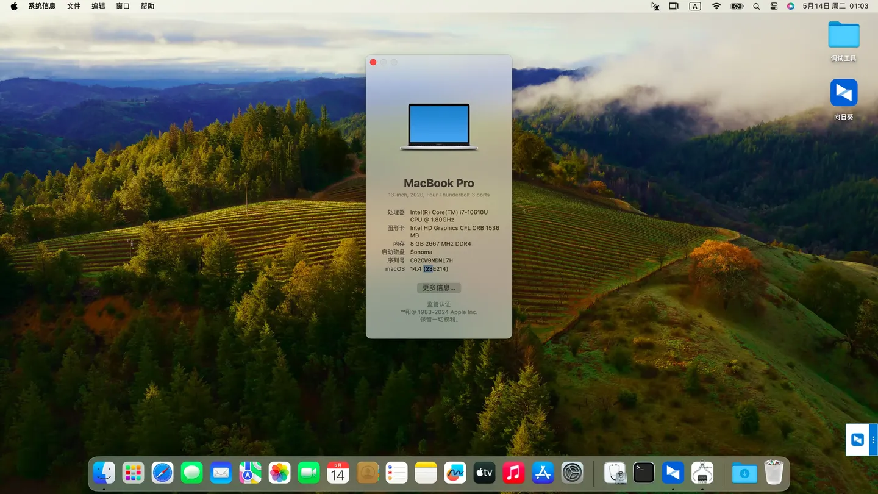Open the Apple menu
Screen dimensions: 878x494
point(14,6)
